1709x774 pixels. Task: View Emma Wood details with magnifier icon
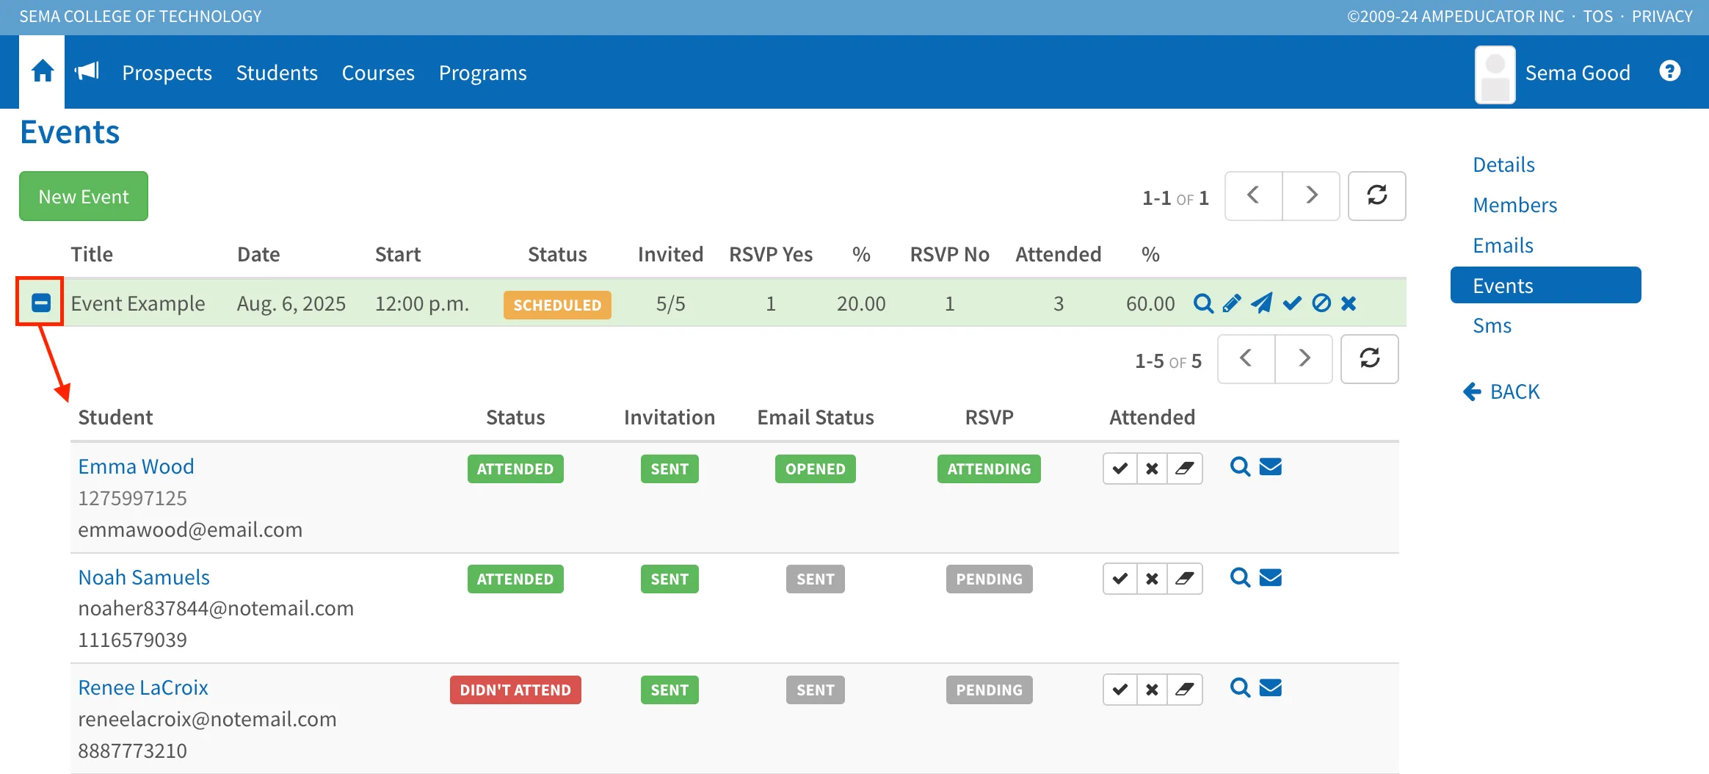[1241, 467]
